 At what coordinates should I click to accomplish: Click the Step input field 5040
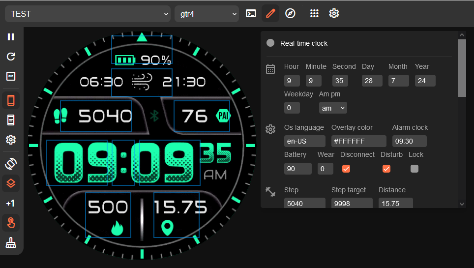(x=305, y=203)
